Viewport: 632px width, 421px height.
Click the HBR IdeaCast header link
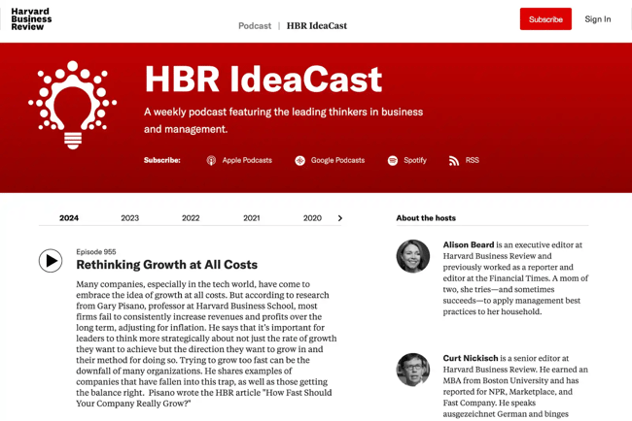coord(316,26)
